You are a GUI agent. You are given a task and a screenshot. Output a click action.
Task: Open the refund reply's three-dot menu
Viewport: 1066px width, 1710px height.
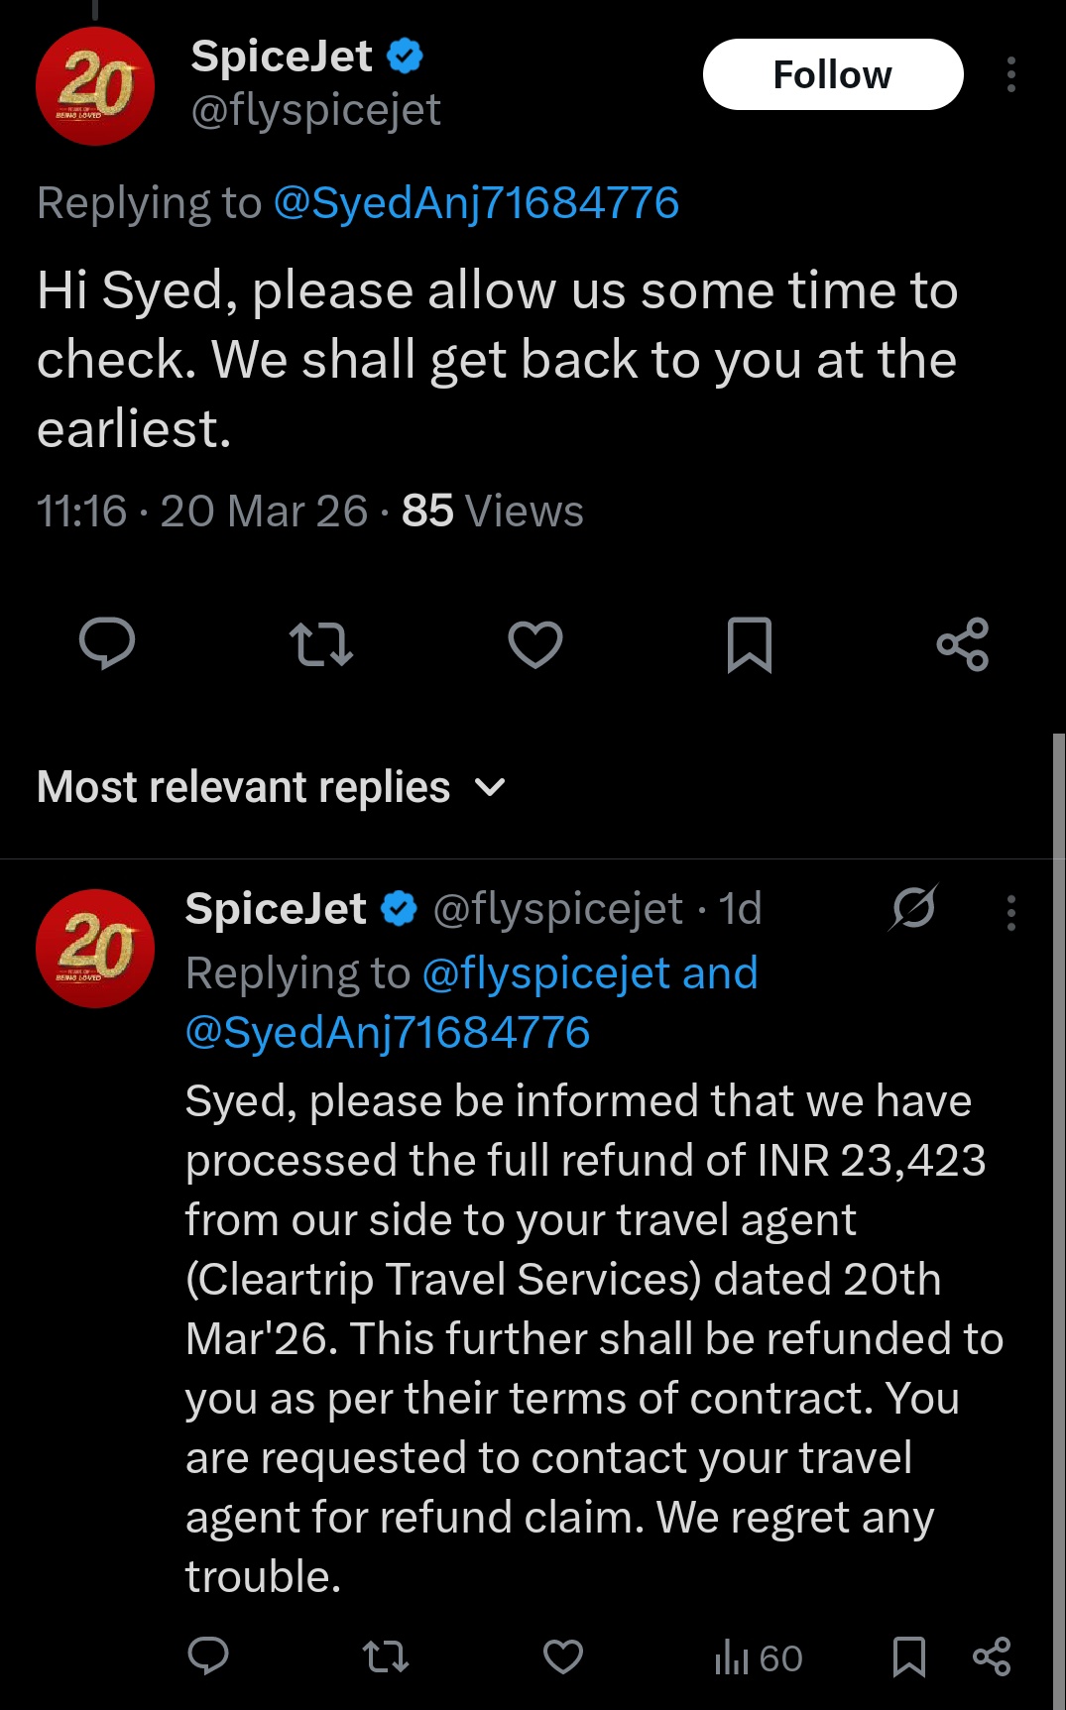[x=1010, y=912]
